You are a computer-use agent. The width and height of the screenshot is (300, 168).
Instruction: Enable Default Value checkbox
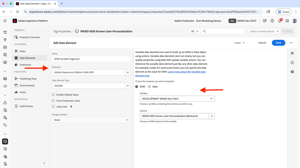(53, 95)
